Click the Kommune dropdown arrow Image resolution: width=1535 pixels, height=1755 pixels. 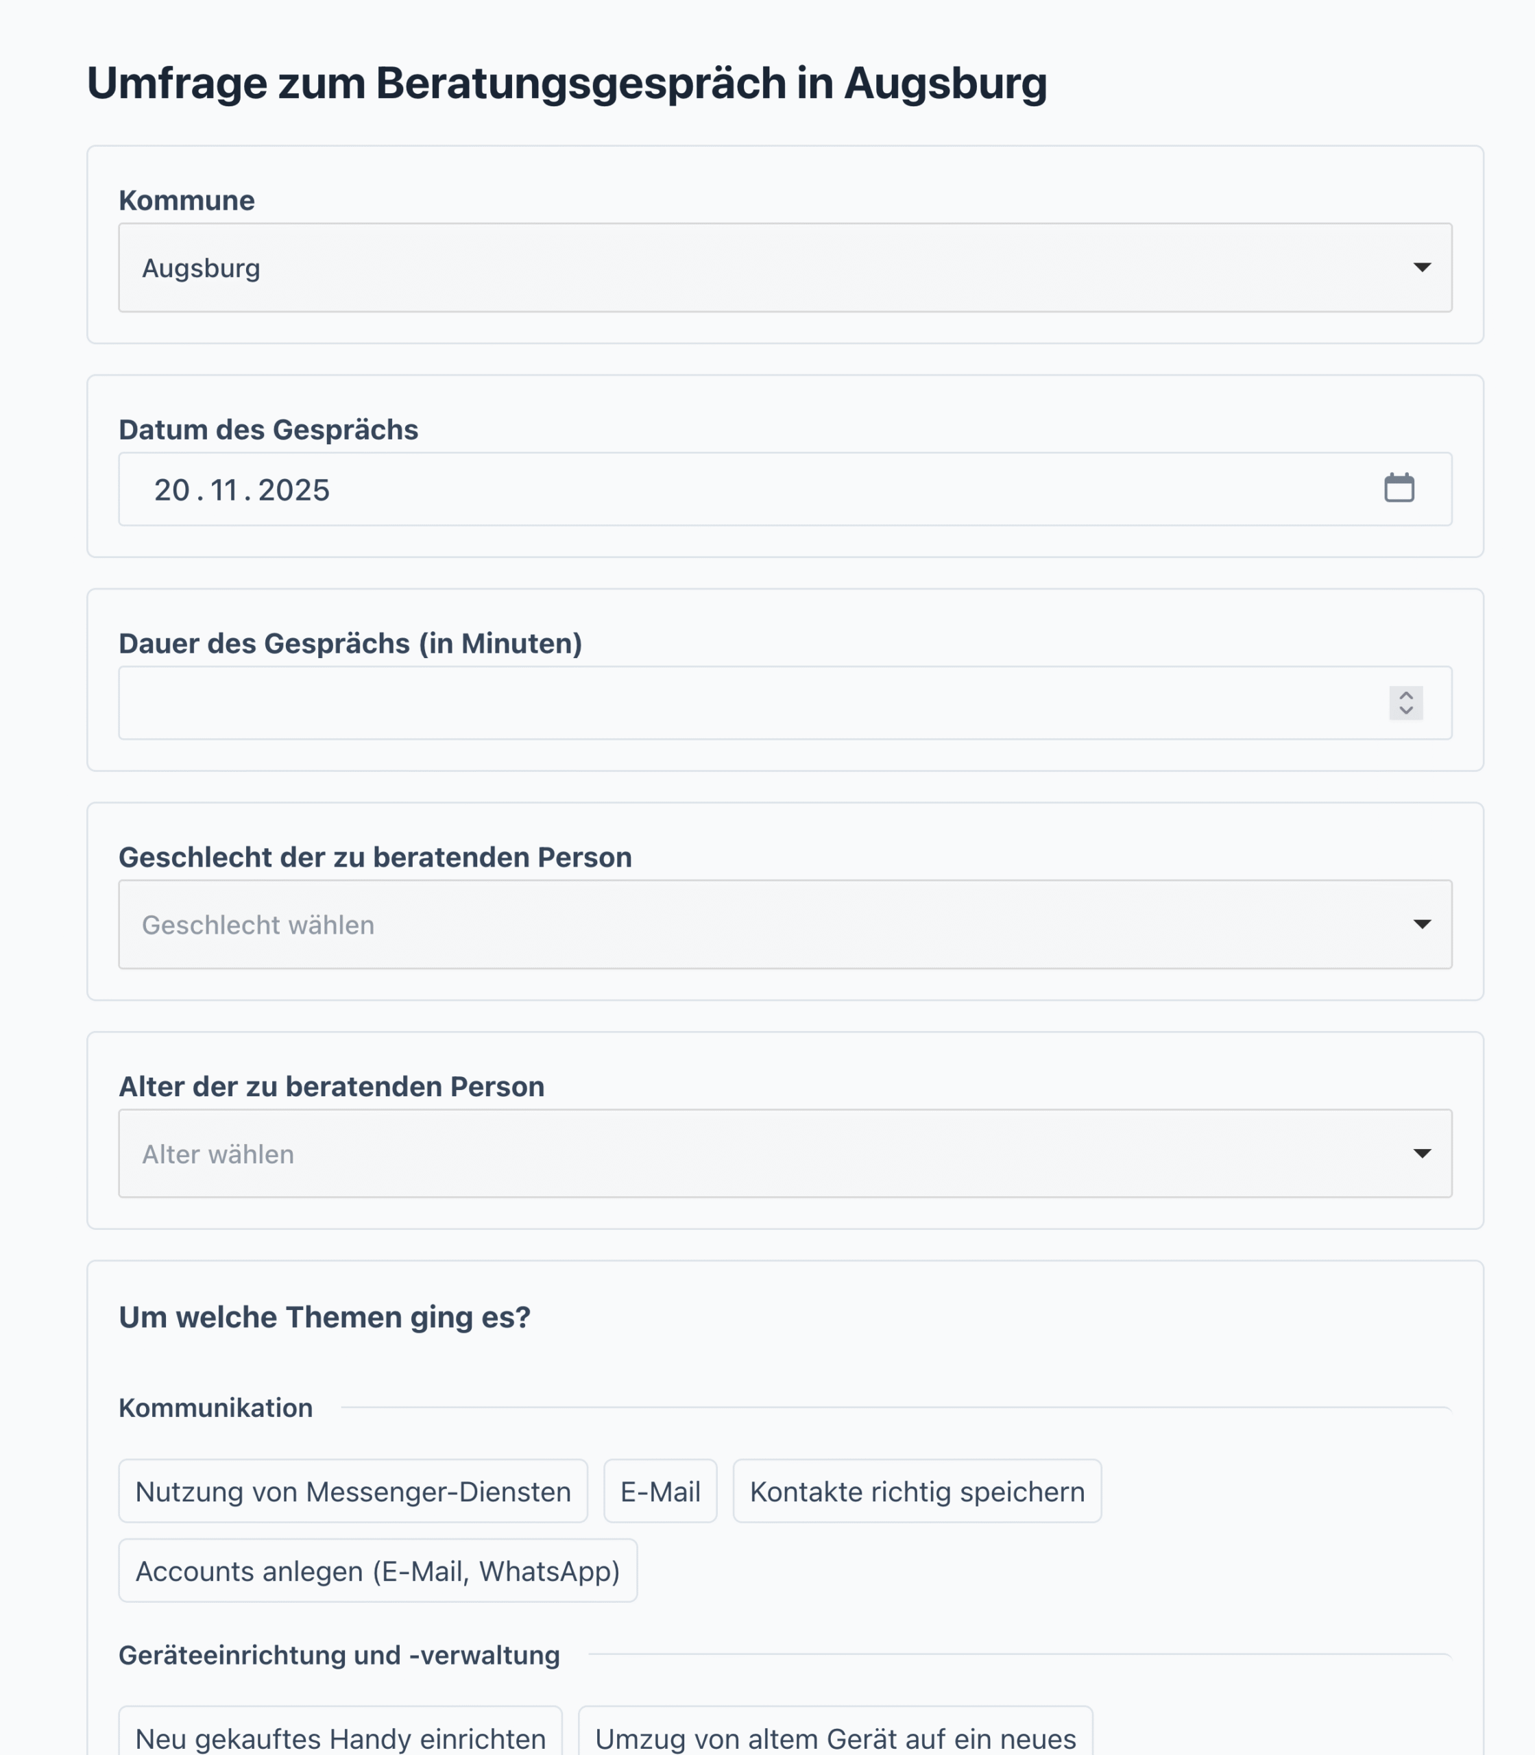pos(1422,267)
